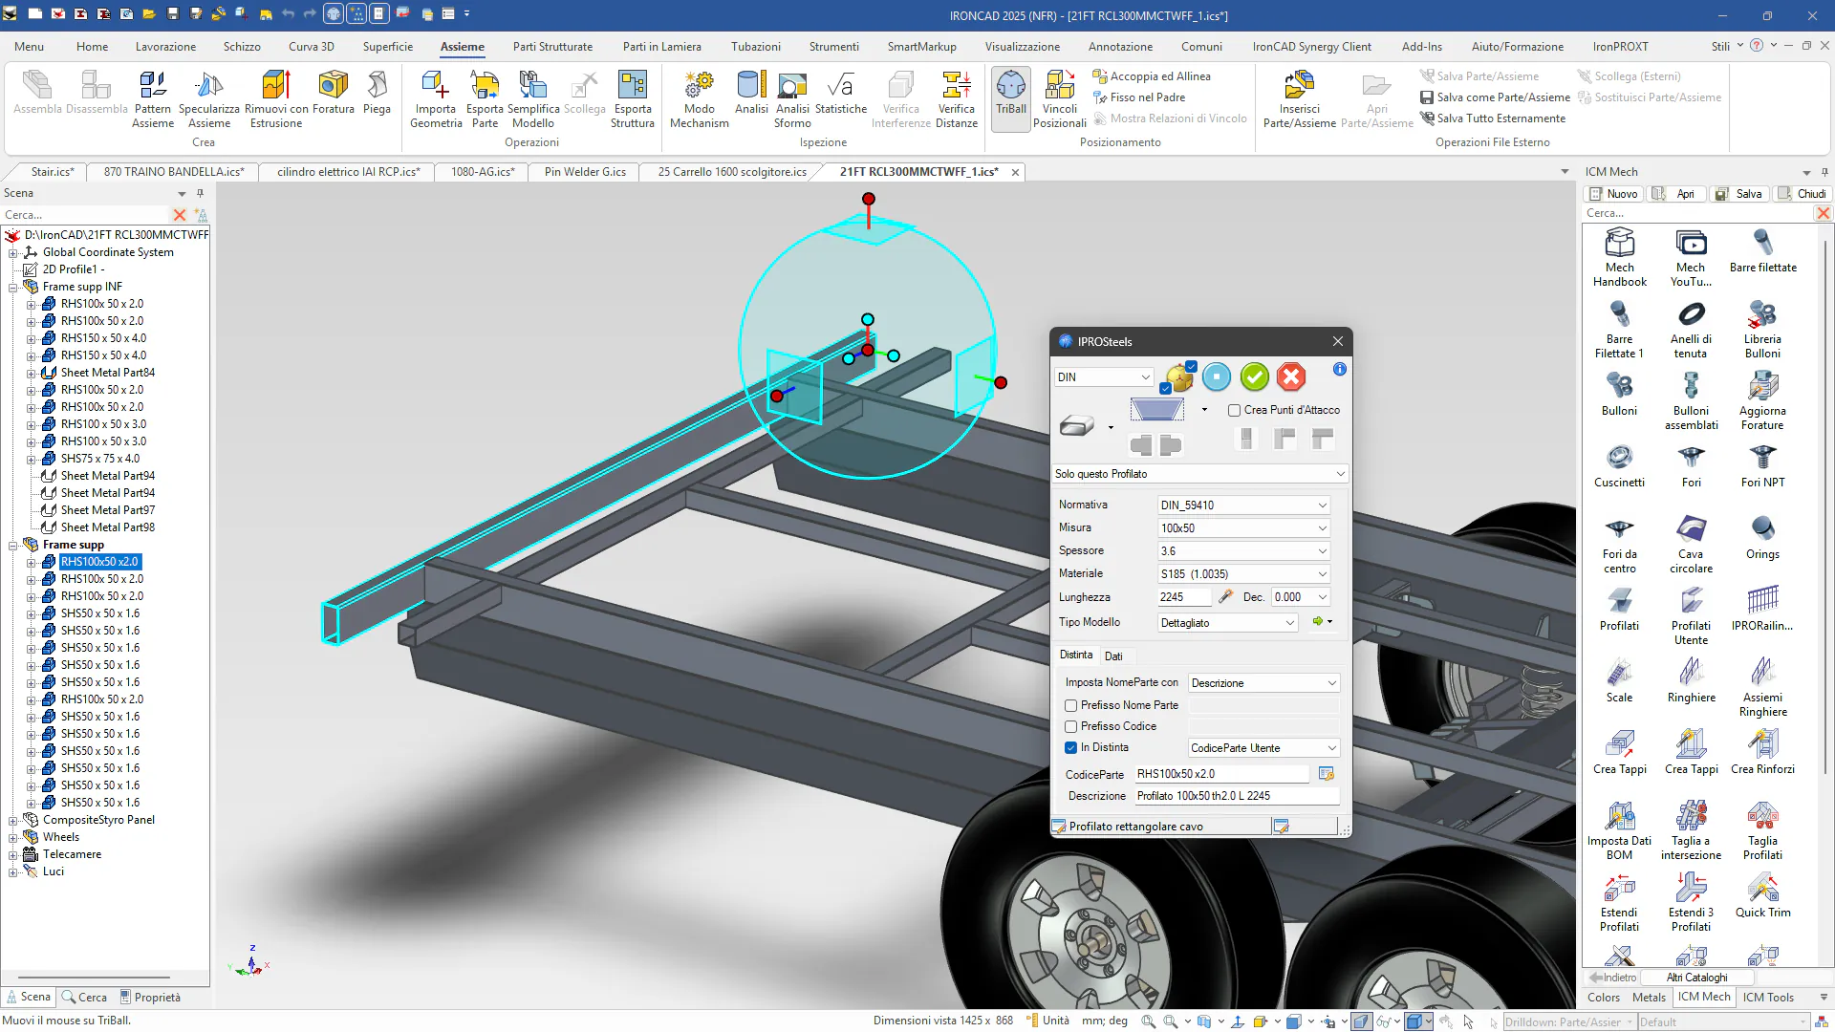Open the Parti in Lamiera ribbon tab
Viewport: 1835px width, 1032px height.
pyautogui.click(x=661, y=46)
